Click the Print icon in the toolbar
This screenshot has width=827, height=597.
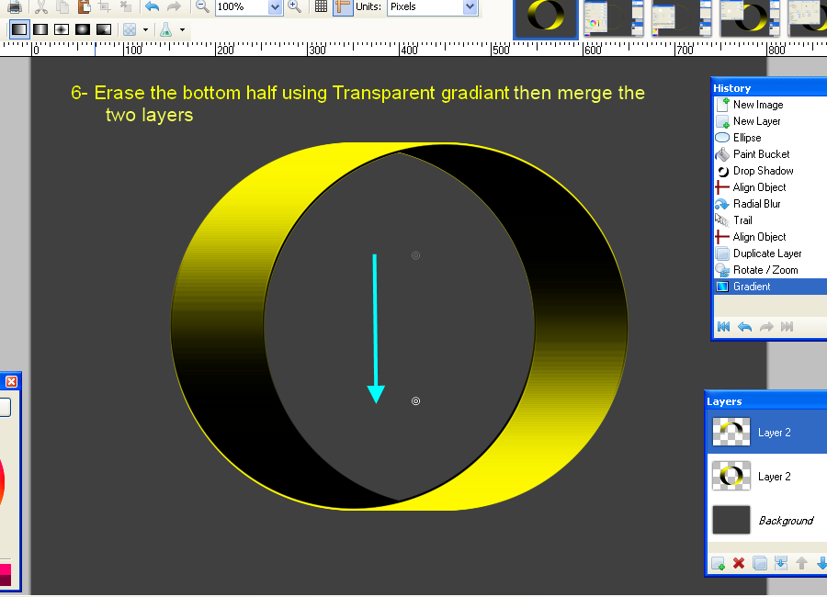click(14, 6)
